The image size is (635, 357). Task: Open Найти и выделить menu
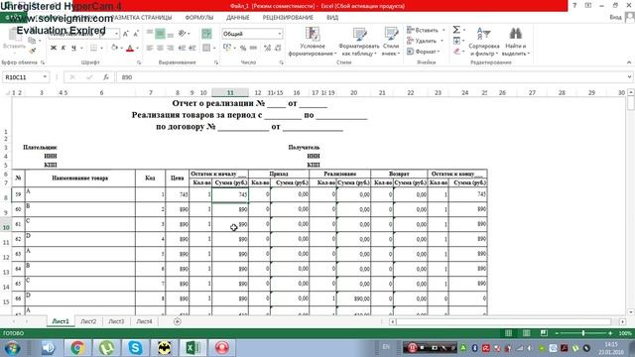[x=516, y=42]
